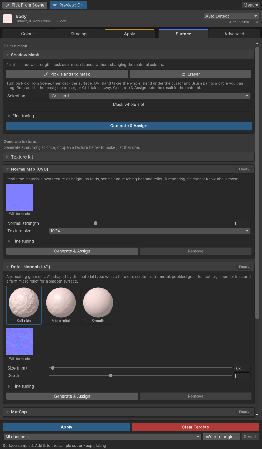Image resolution: width=262 pixels, height=449 pixels.
Task: Click Detail Normal Remove button
Action: [x=195, y=396]
